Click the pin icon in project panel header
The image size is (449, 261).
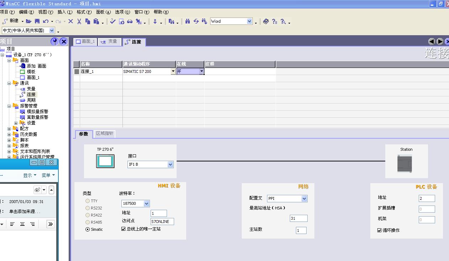point(54,41)
